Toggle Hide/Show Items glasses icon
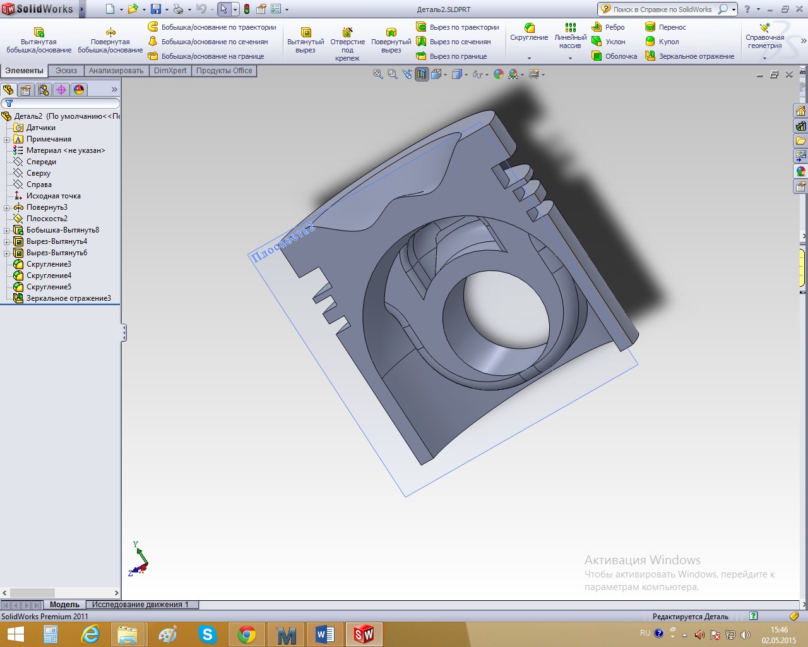808x647 pixels. [x=477, y=74]
